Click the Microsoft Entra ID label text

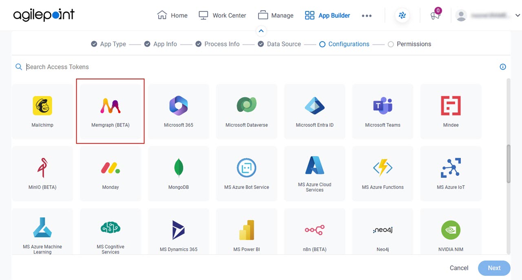tap(315, 125)
